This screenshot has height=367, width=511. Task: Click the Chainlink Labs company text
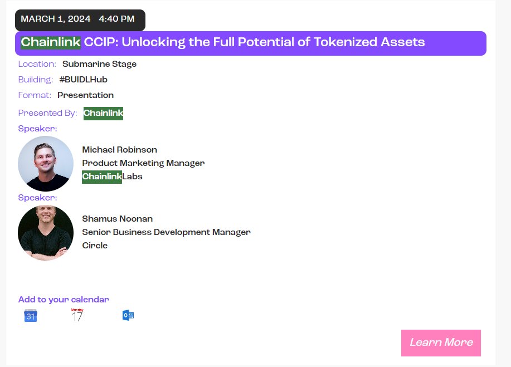coord(112,177)
